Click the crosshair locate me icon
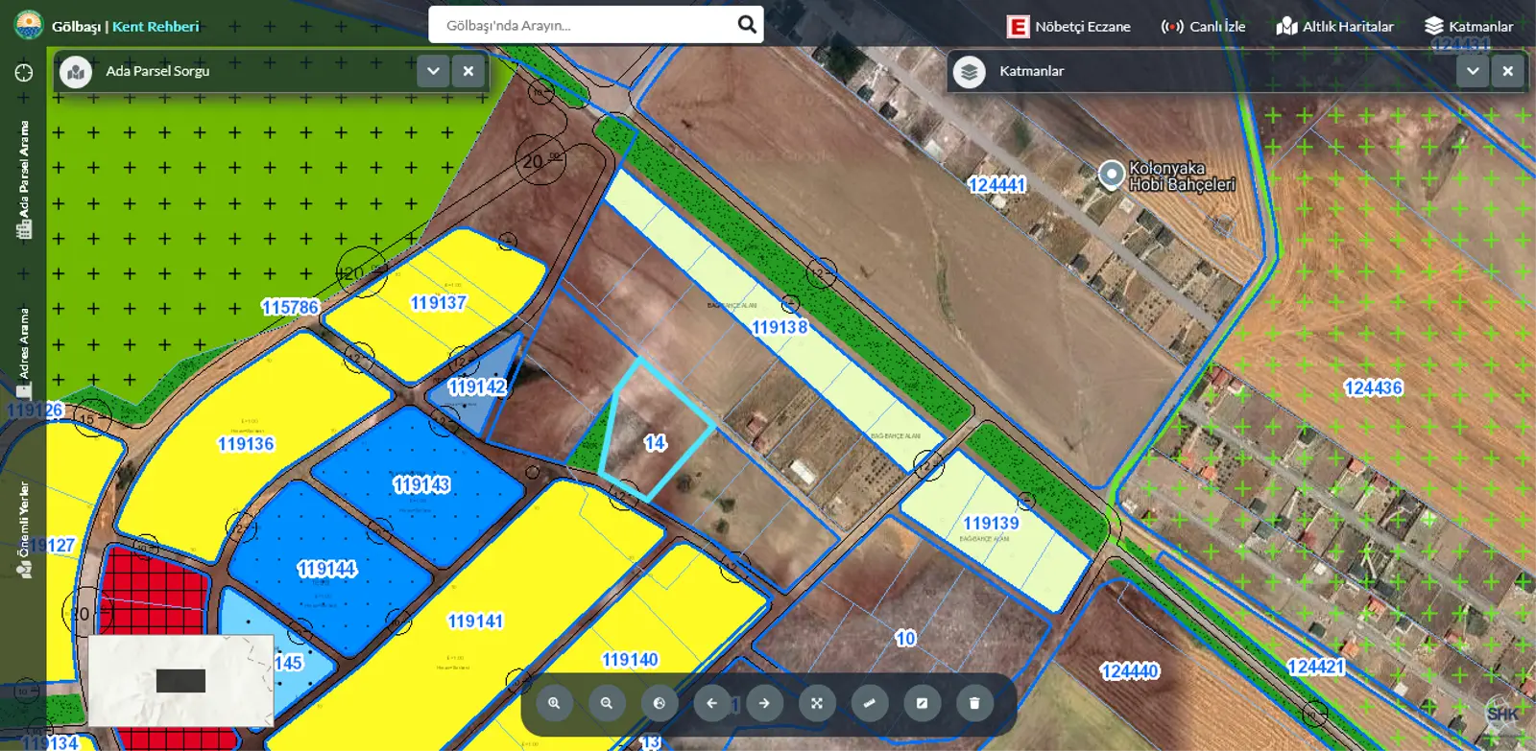The height and width of the screenshot is (751, 1536). click(x=24, y=73)
